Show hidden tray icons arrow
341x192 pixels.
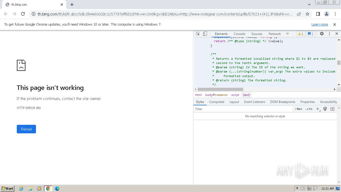297,189
